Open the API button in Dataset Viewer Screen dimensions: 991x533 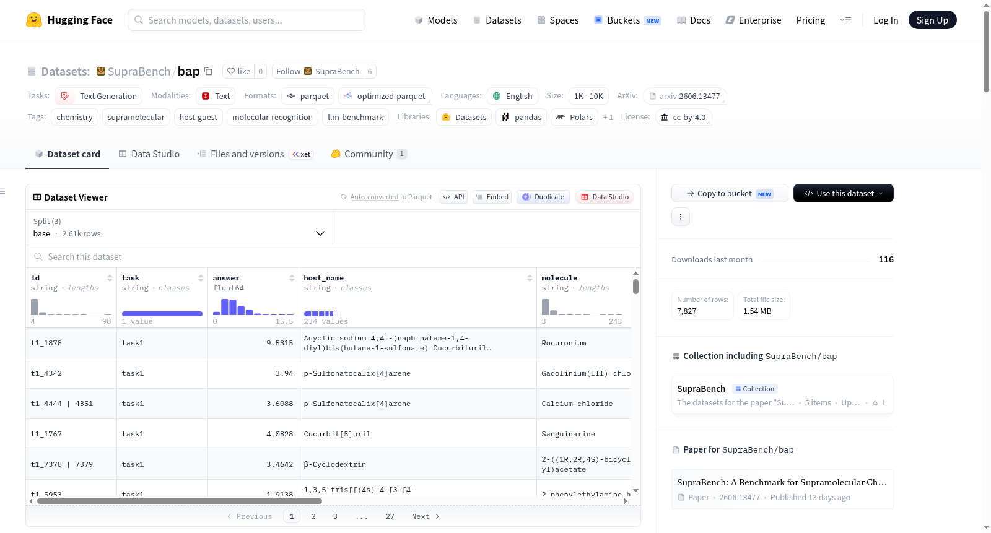click(453, 197)
